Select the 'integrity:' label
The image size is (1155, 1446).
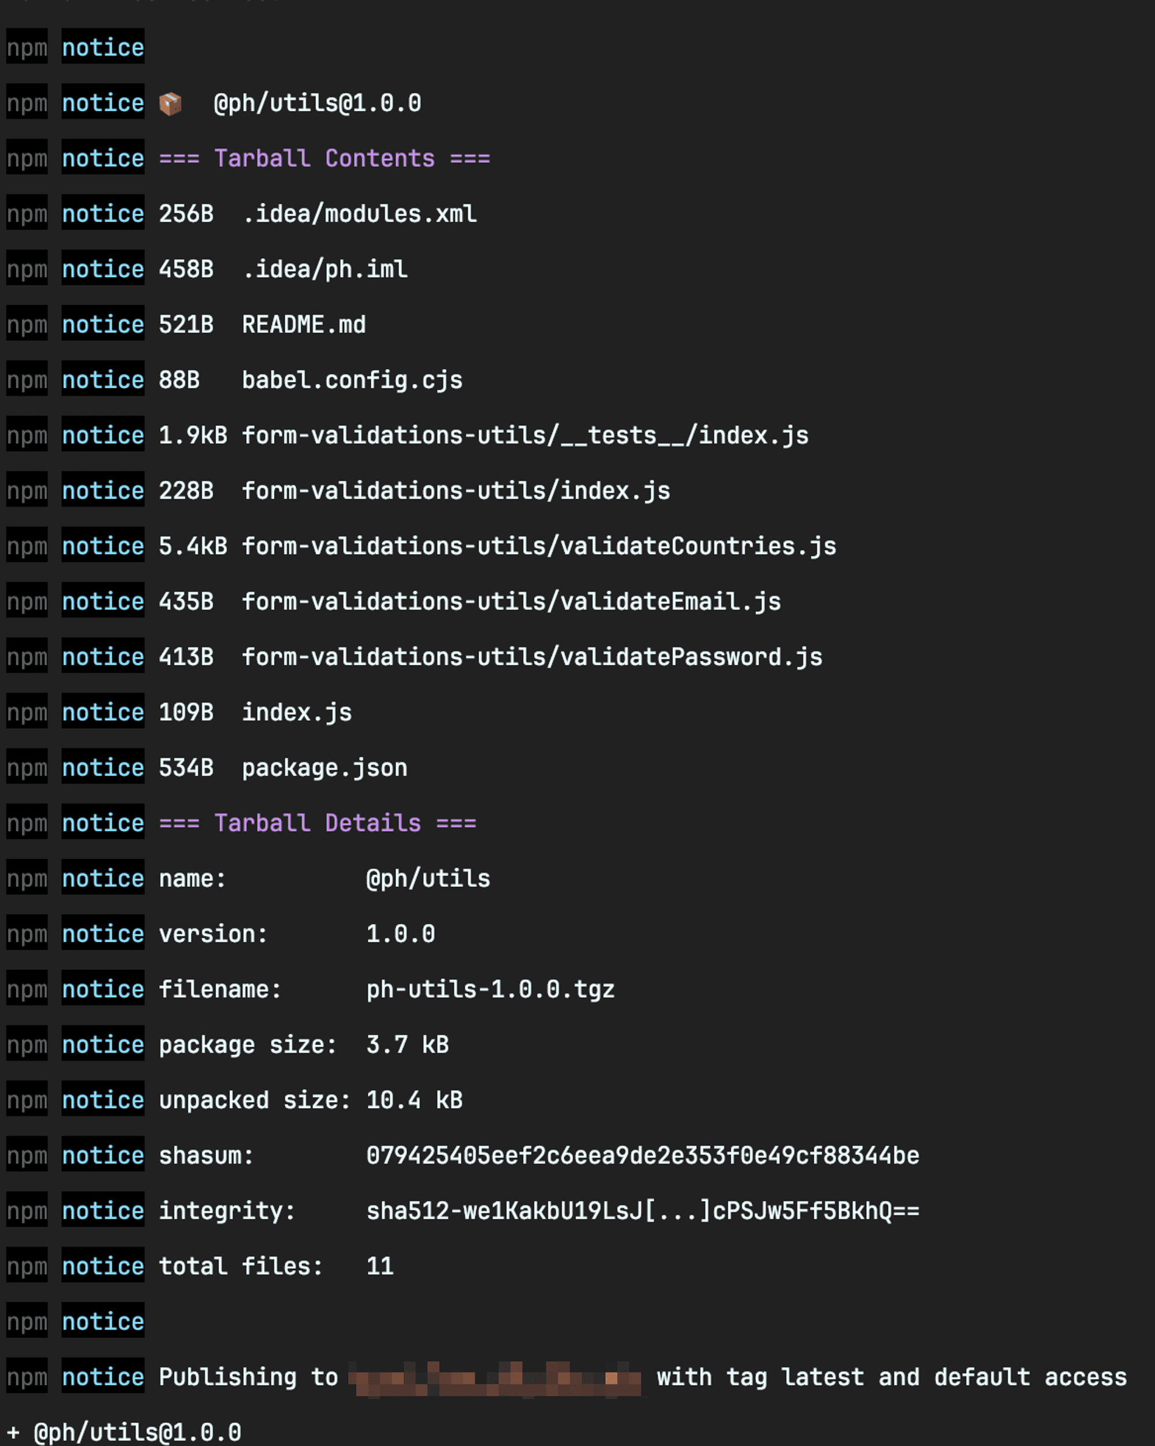(227, 1211)
